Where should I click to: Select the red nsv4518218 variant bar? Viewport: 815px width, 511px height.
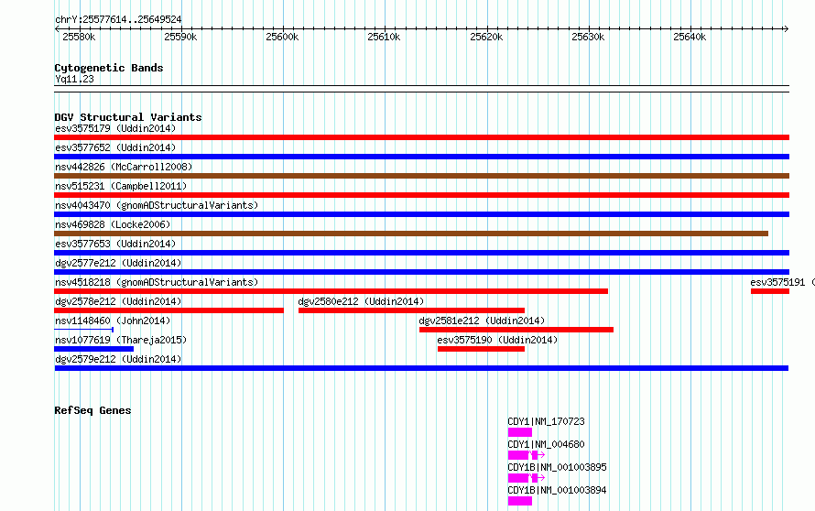click(331, 291)
